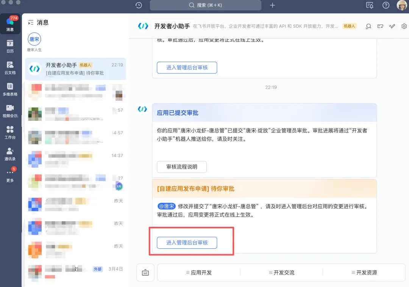Click the screen search icon in top bar
The image size is (409, 287).
coord(370,5)
